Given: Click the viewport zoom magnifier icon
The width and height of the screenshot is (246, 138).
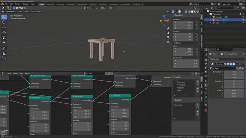Looking at the screenshot, I should click(x=168, y=28).
